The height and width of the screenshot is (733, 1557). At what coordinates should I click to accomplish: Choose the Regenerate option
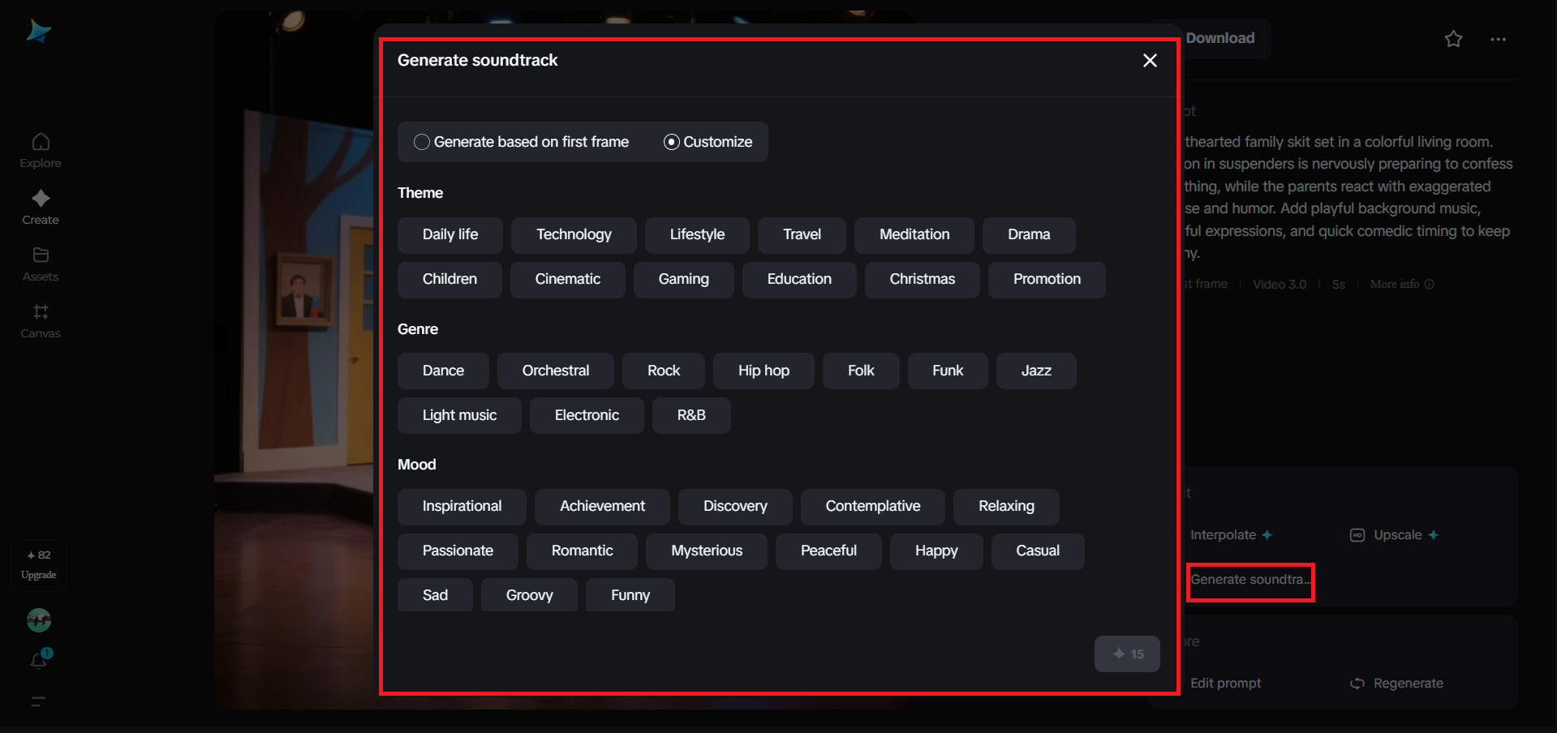[x=1408, y=683]
